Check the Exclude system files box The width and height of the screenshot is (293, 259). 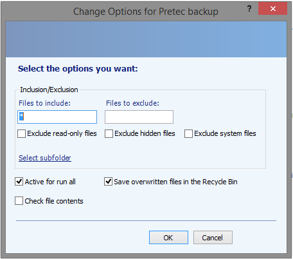[x=188, y=133]
